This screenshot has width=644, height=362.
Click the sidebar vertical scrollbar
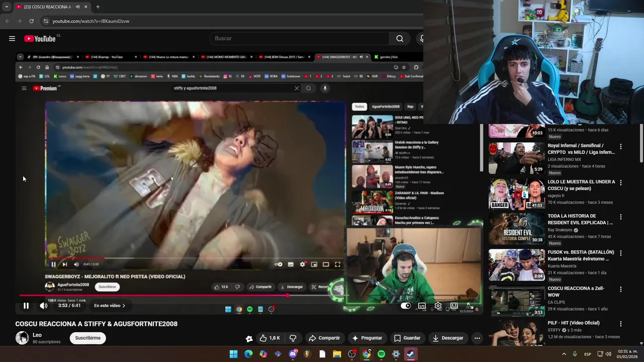pos(641,143)
